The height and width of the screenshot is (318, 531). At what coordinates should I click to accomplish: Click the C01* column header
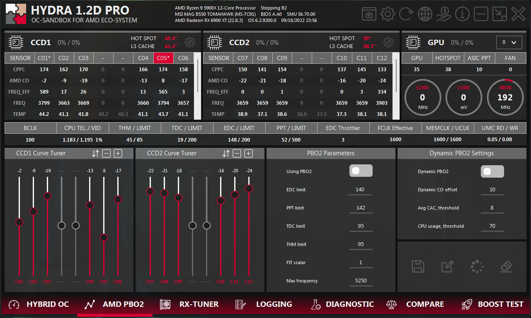(44, 58)
